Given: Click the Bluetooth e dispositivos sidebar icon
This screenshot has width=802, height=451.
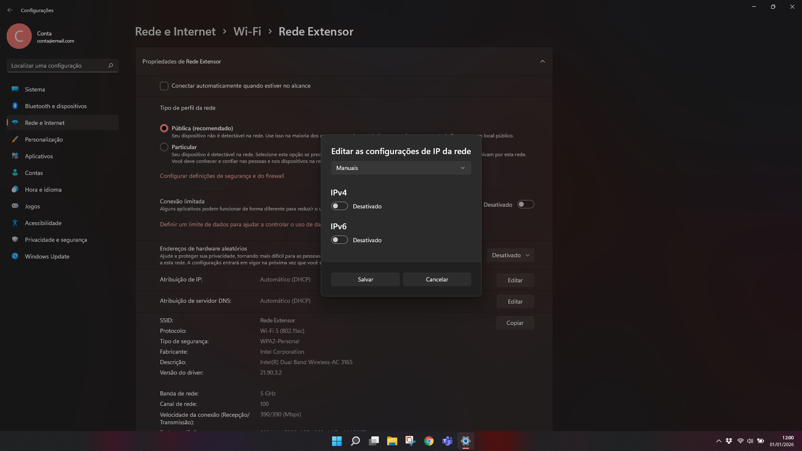Looking at the screenshot, I should (x=15, y=106).
